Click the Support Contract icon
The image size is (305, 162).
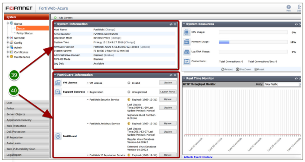pos(58,92)
